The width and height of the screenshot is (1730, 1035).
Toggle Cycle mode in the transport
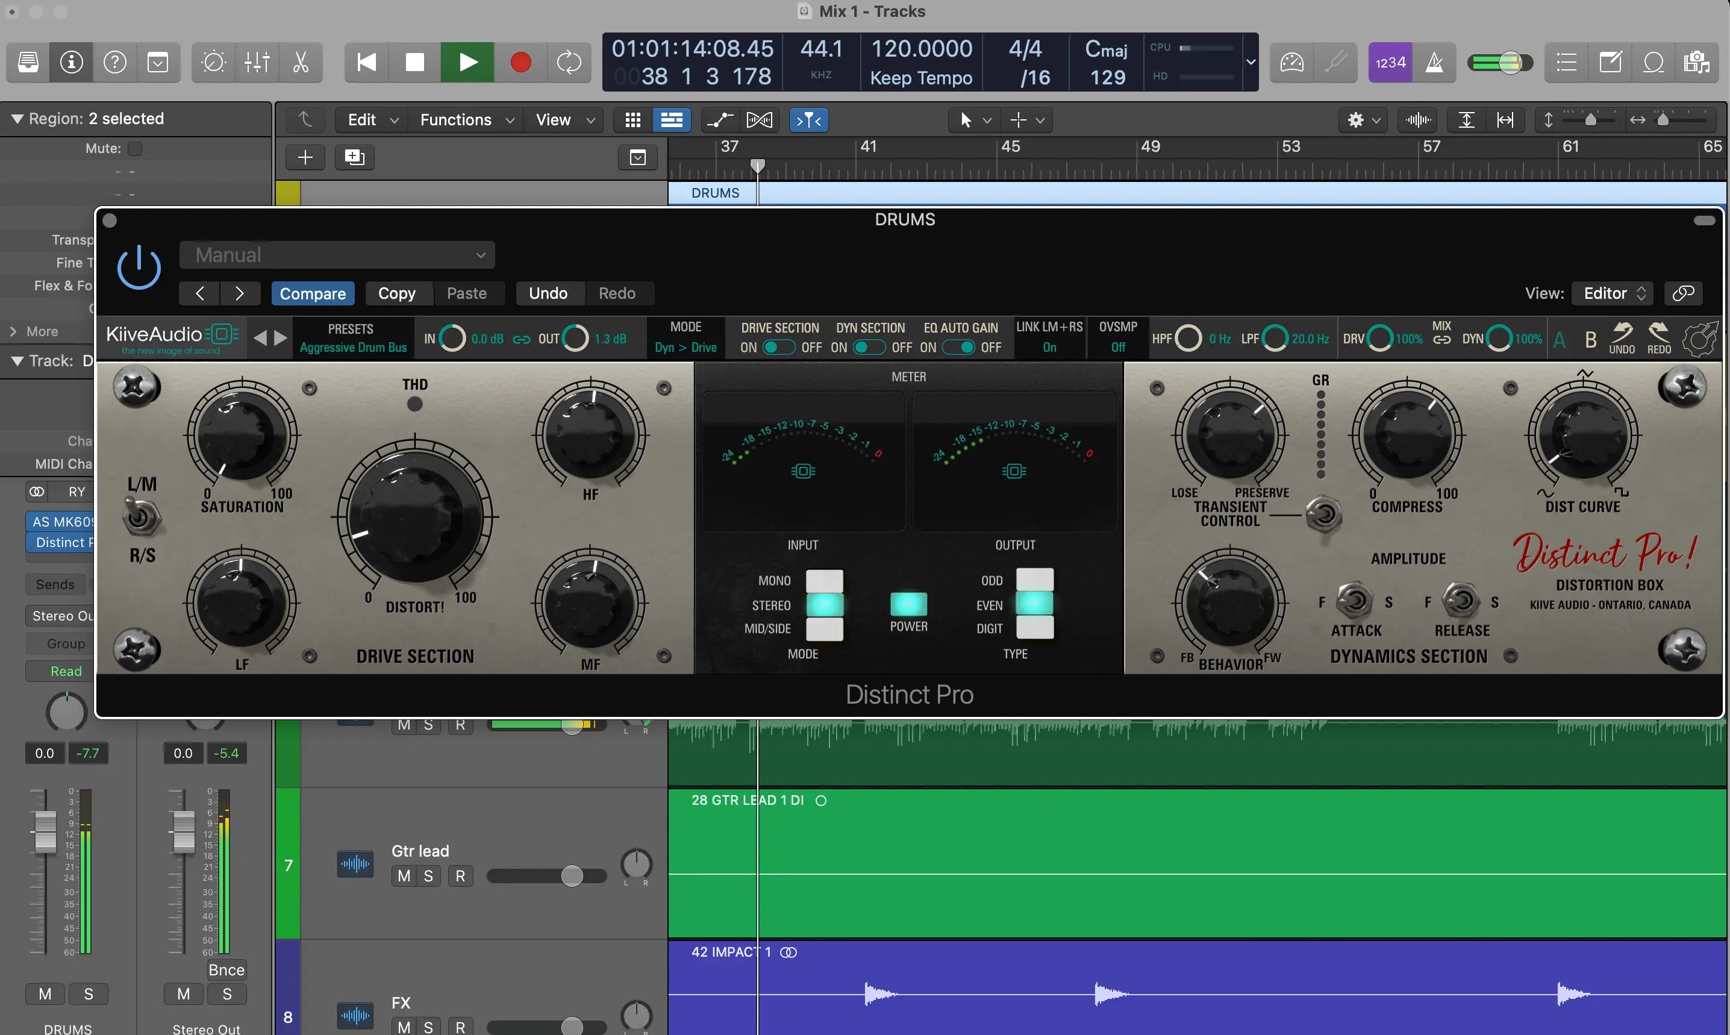pos(569,62)
